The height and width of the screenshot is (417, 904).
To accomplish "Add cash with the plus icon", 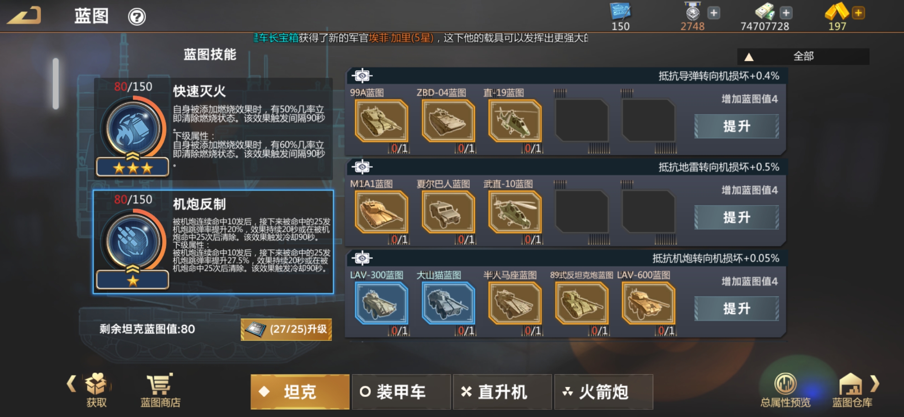I will click(x=786, y=13).
